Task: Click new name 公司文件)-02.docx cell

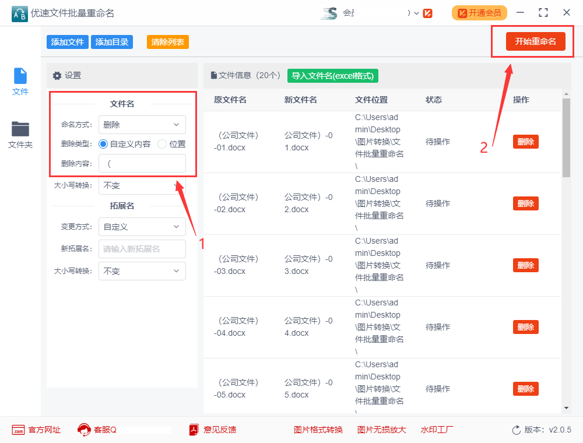Action: pyautogui.click(x=308, y=203)
